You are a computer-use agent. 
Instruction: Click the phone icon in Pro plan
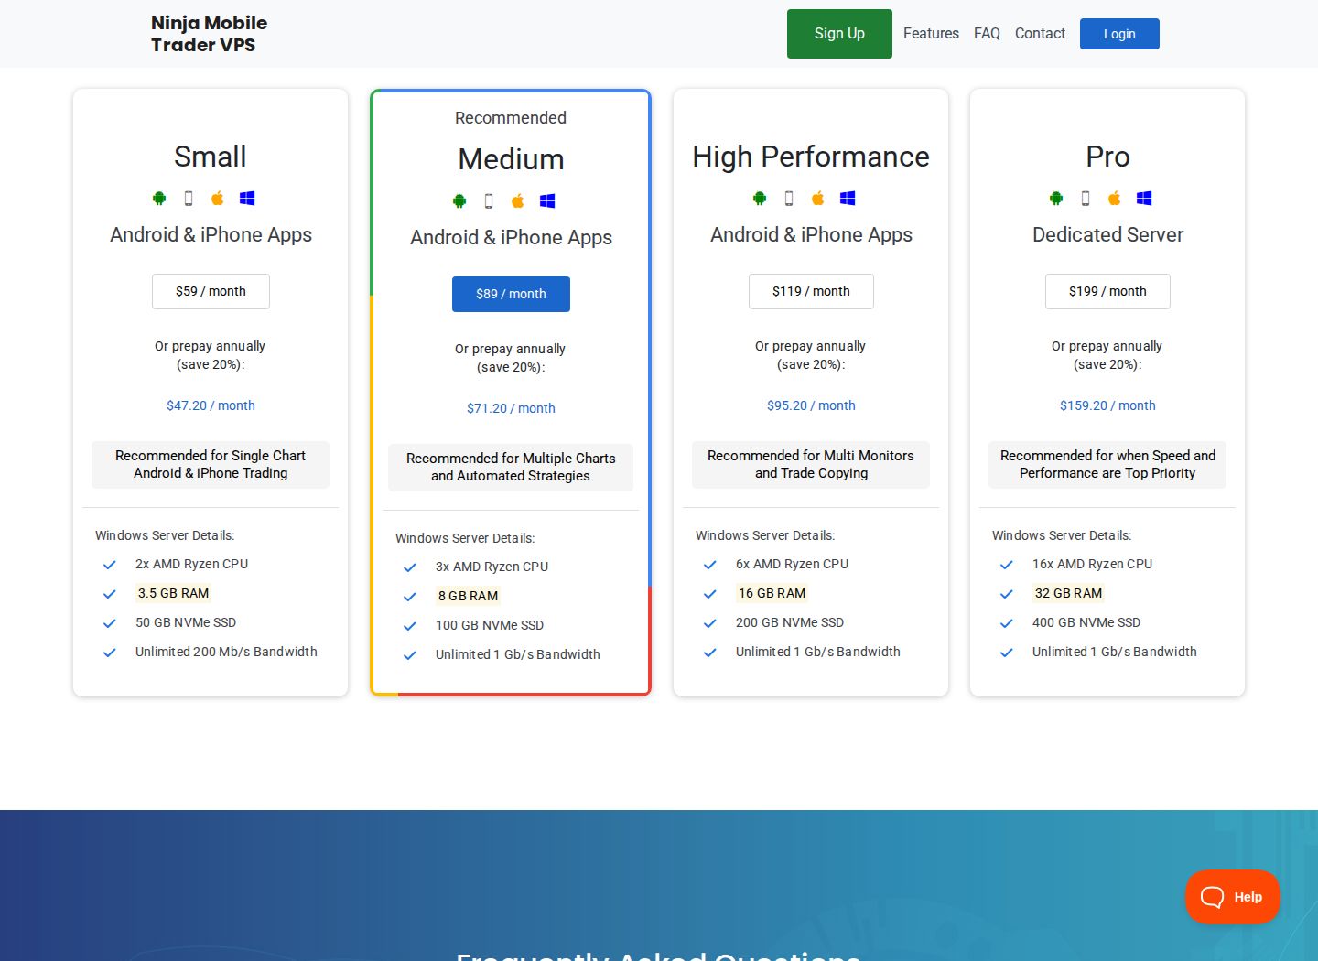point(1086,198)
